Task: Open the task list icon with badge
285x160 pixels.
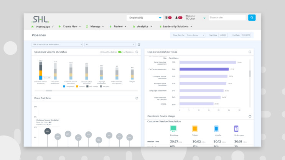Action: point(166,18)
